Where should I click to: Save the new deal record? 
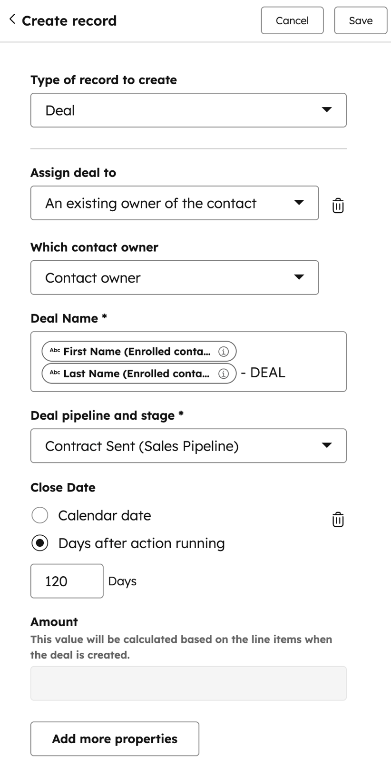tap(361, 20)
